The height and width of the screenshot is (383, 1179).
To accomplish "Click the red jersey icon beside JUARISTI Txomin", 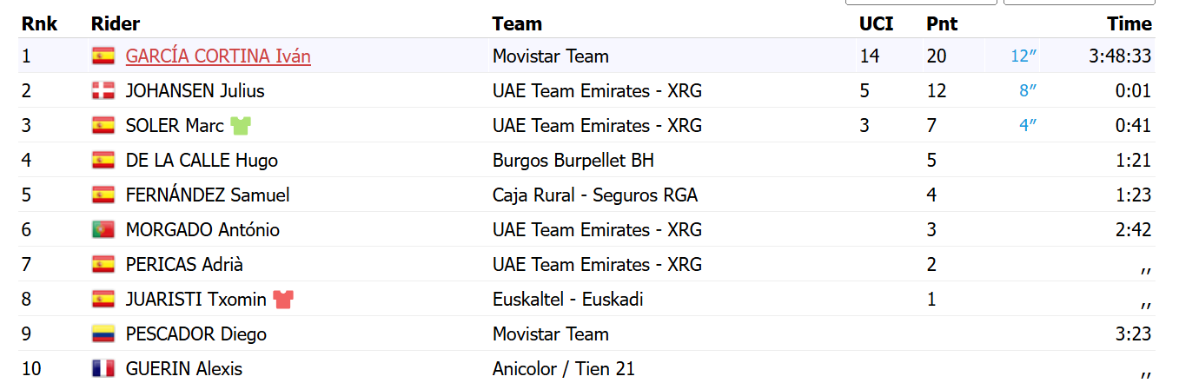I will 283,300.
